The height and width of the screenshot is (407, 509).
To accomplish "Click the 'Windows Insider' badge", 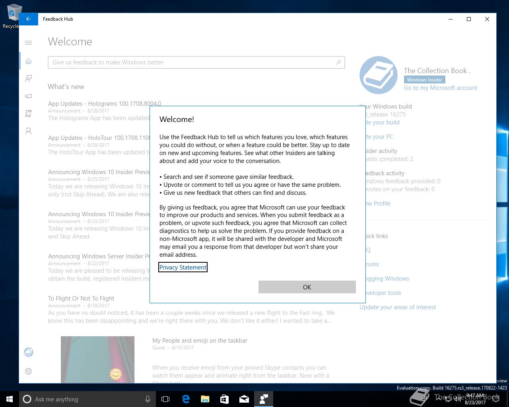I will pyautogui.click(x=424, y=80).
